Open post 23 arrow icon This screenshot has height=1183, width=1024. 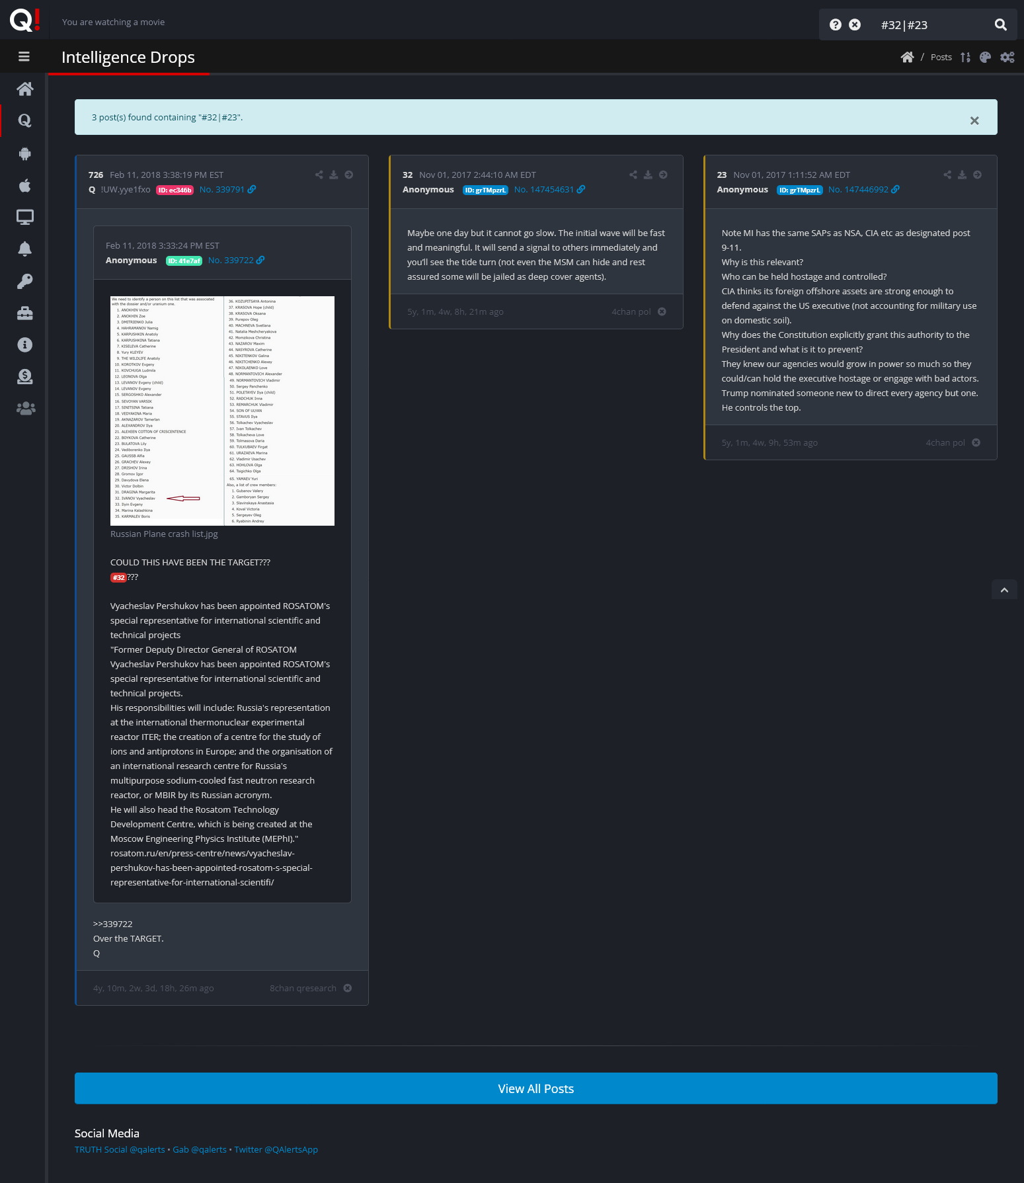(977, 175)
